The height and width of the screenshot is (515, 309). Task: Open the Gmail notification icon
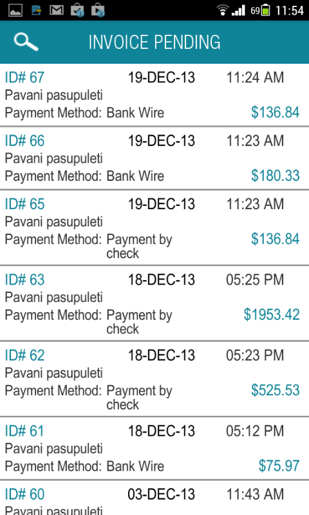tap(57, 10)
